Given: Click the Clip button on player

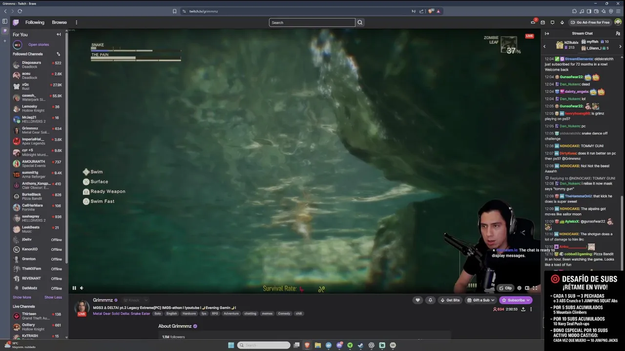Looking at the screenshot, I should (x=505, y=288).
